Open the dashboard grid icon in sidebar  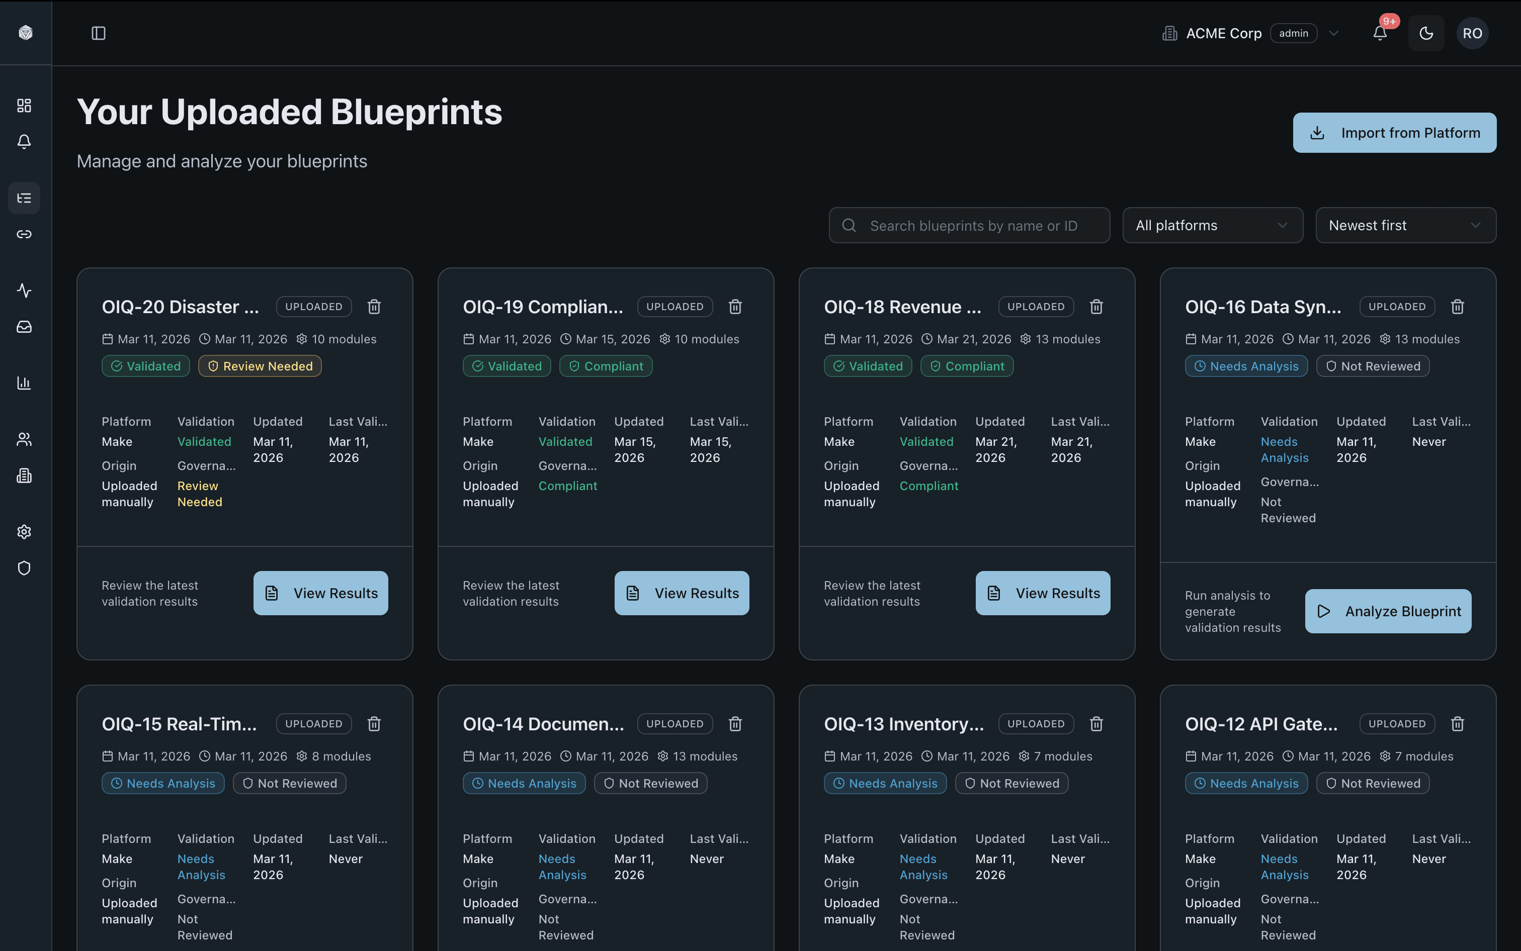click(24, 106)
